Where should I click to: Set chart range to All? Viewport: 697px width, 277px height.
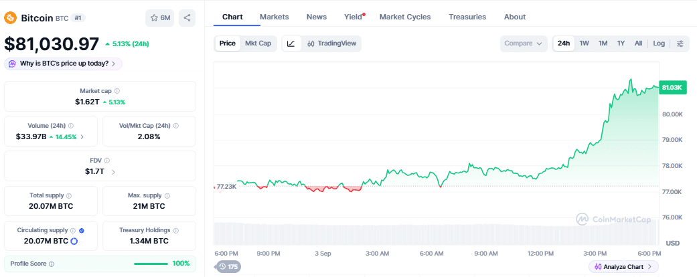click(638, 43)
